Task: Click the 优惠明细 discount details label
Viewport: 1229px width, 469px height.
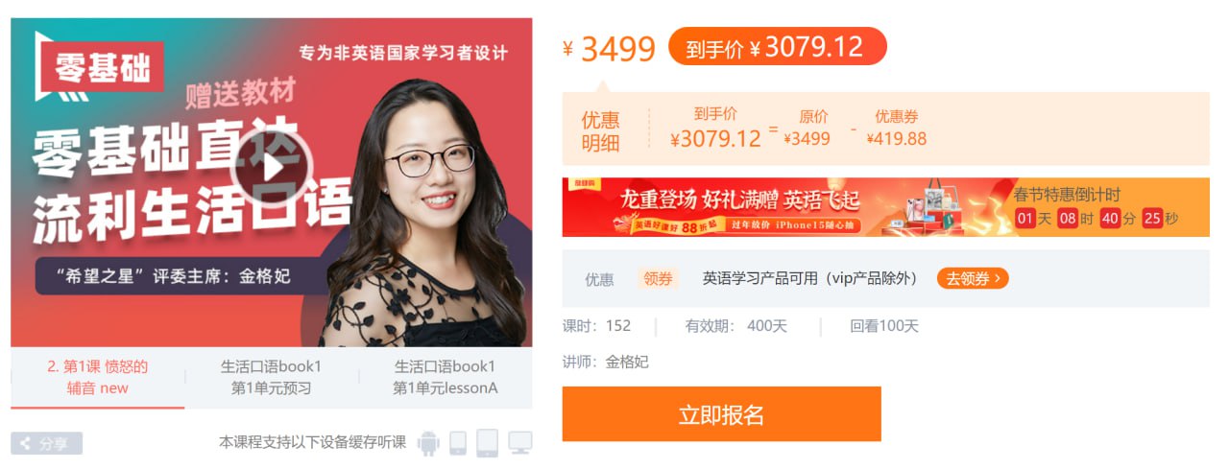Action: [601, 131]
